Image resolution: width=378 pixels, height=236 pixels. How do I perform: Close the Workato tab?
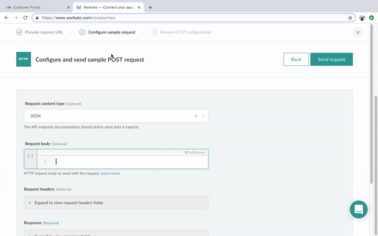pyautogui.click(x=139, y=7)
